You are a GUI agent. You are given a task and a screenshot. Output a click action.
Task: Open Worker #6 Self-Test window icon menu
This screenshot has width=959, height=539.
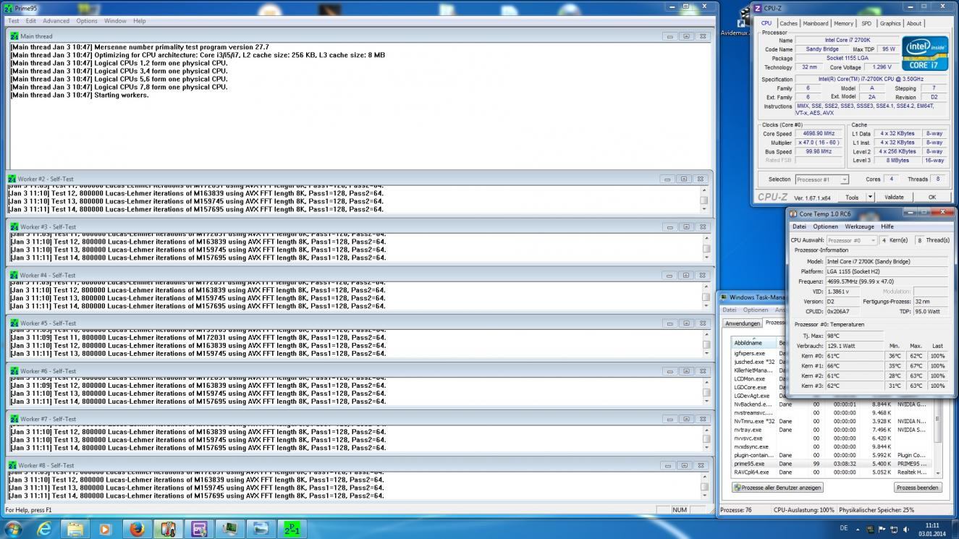click(14, 370)
